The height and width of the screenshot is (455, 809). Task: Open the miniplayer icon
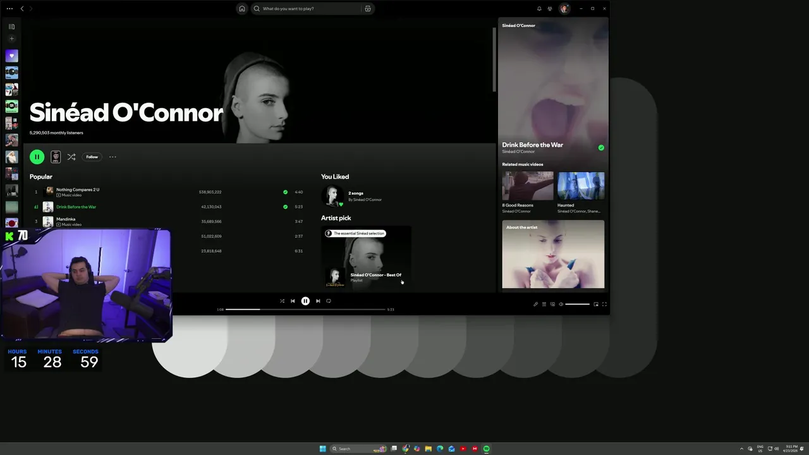(x=596, y=304)
